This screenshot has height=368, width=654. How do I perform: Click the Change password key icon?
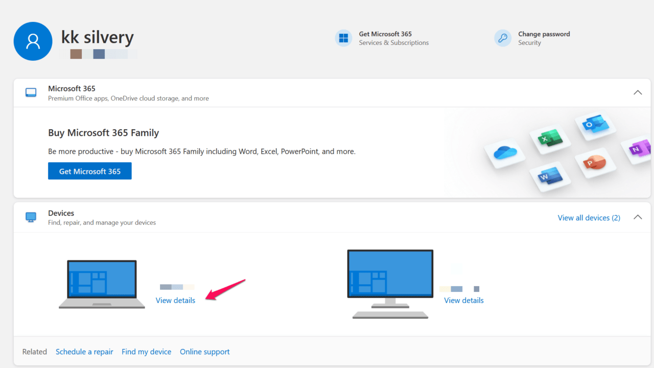pos(503,38)
